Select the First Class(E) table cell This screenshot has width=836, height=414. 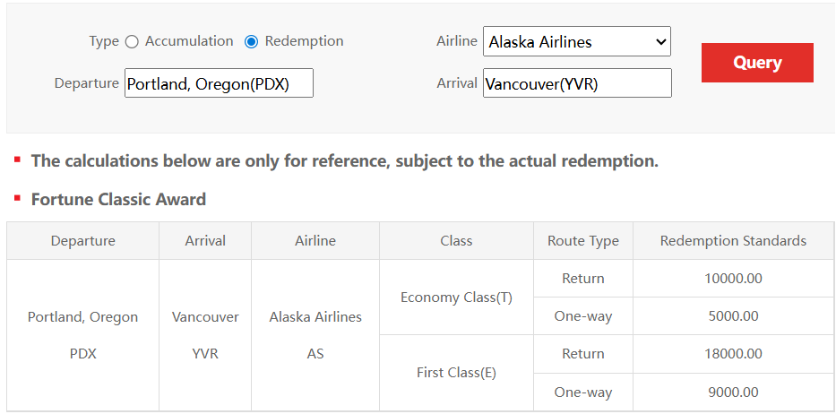pyautogui.click(x=456, y=373)
